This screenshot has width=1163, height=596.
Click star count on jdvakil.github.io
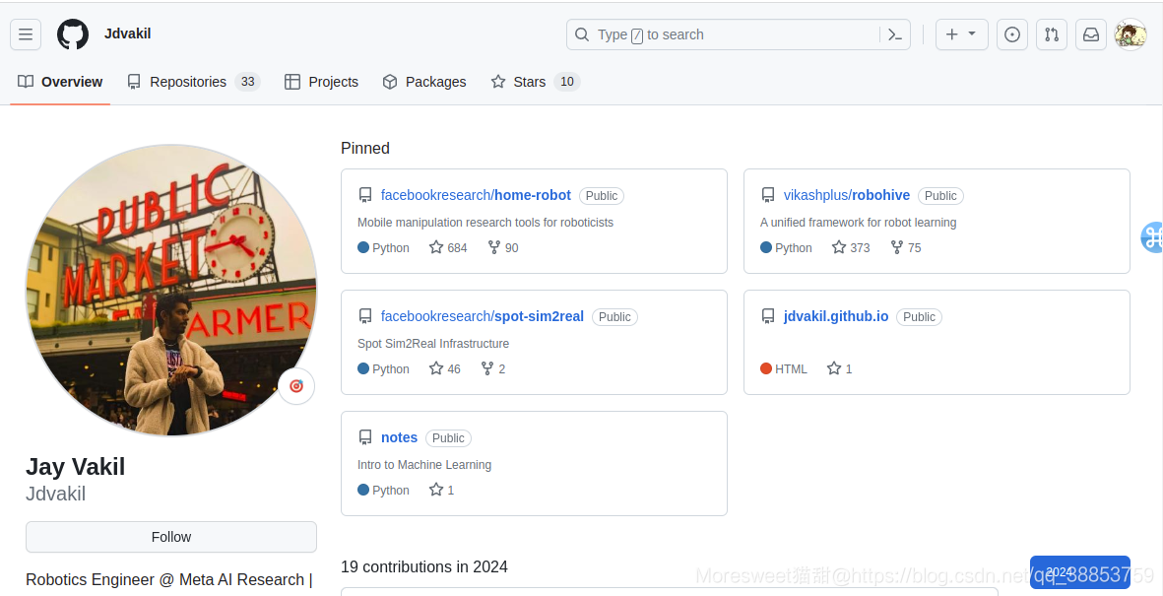(x=840, y=368)
